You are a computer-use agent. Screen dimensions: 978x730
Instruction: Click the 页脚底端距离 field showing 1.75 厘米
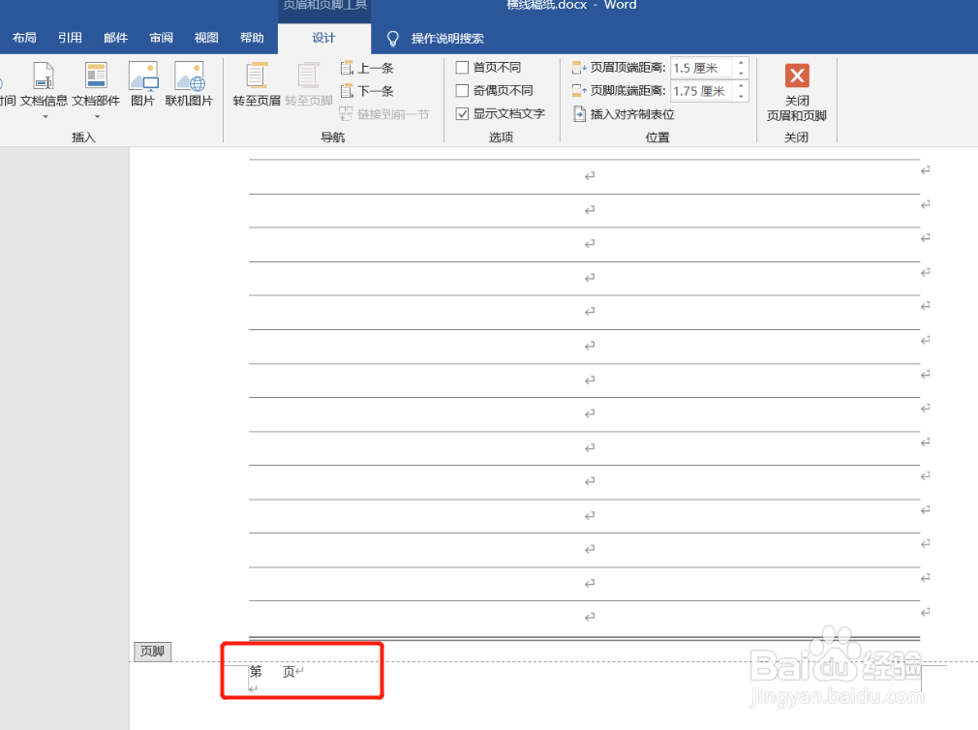click(x=702, y=91)
